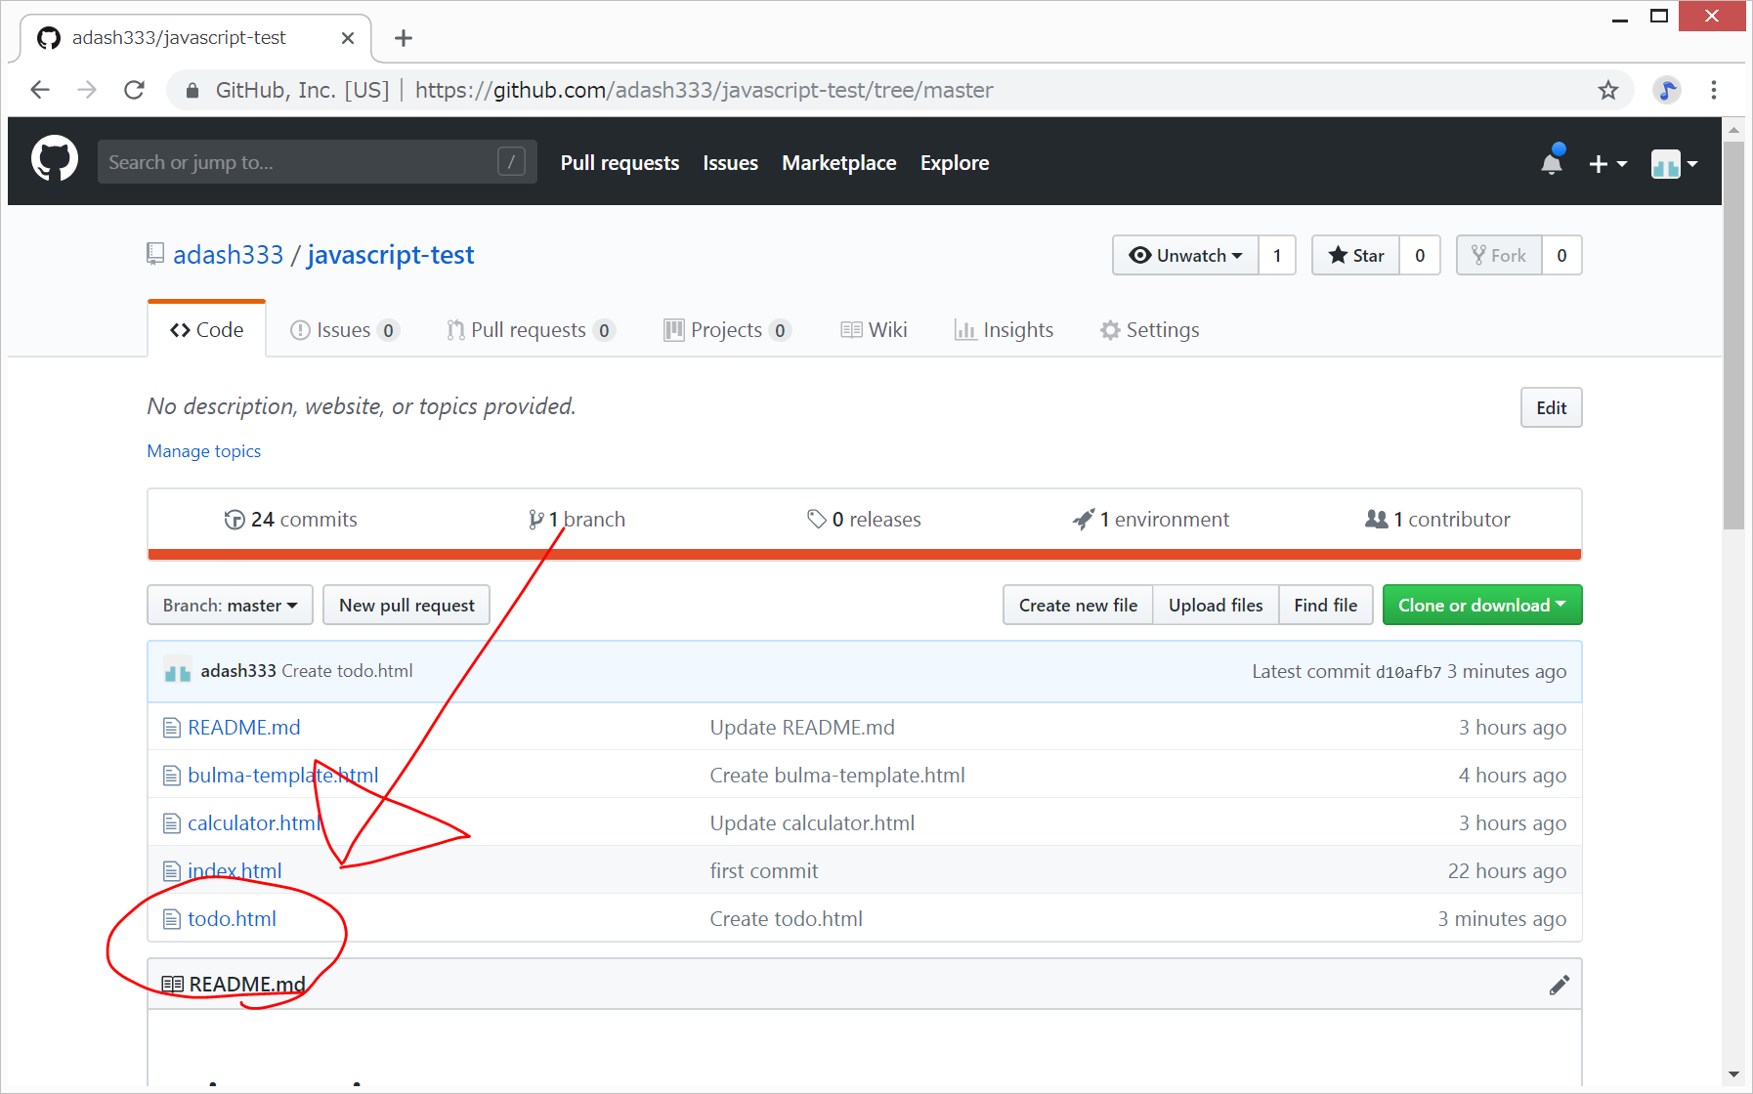The width and height of the screenshot is (1753, 1094).
Task: Open the notifications bell
Action: click(1551, 162)
